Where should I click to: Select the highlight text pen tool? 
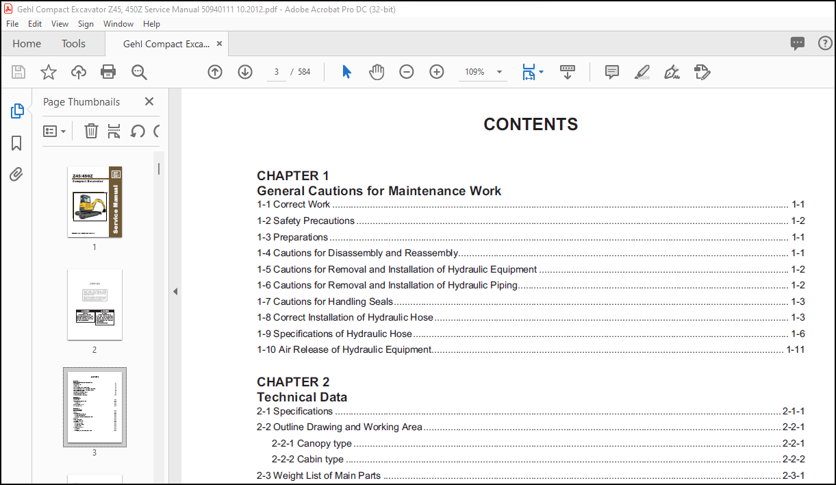(x=642, y=72)
